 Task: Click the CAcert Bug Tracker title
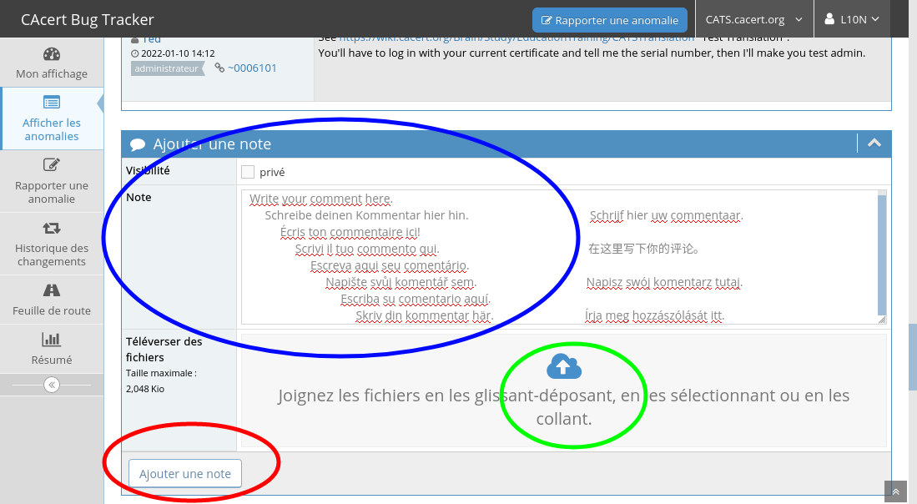tap(88, 20)
